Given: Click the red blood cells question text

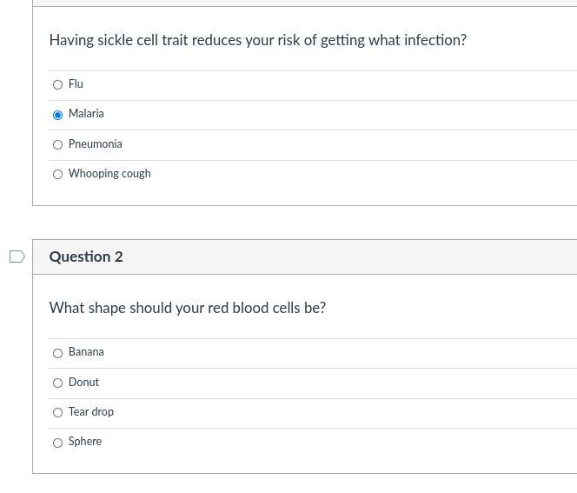Looking at the screenshot, I should pos(187,308).
